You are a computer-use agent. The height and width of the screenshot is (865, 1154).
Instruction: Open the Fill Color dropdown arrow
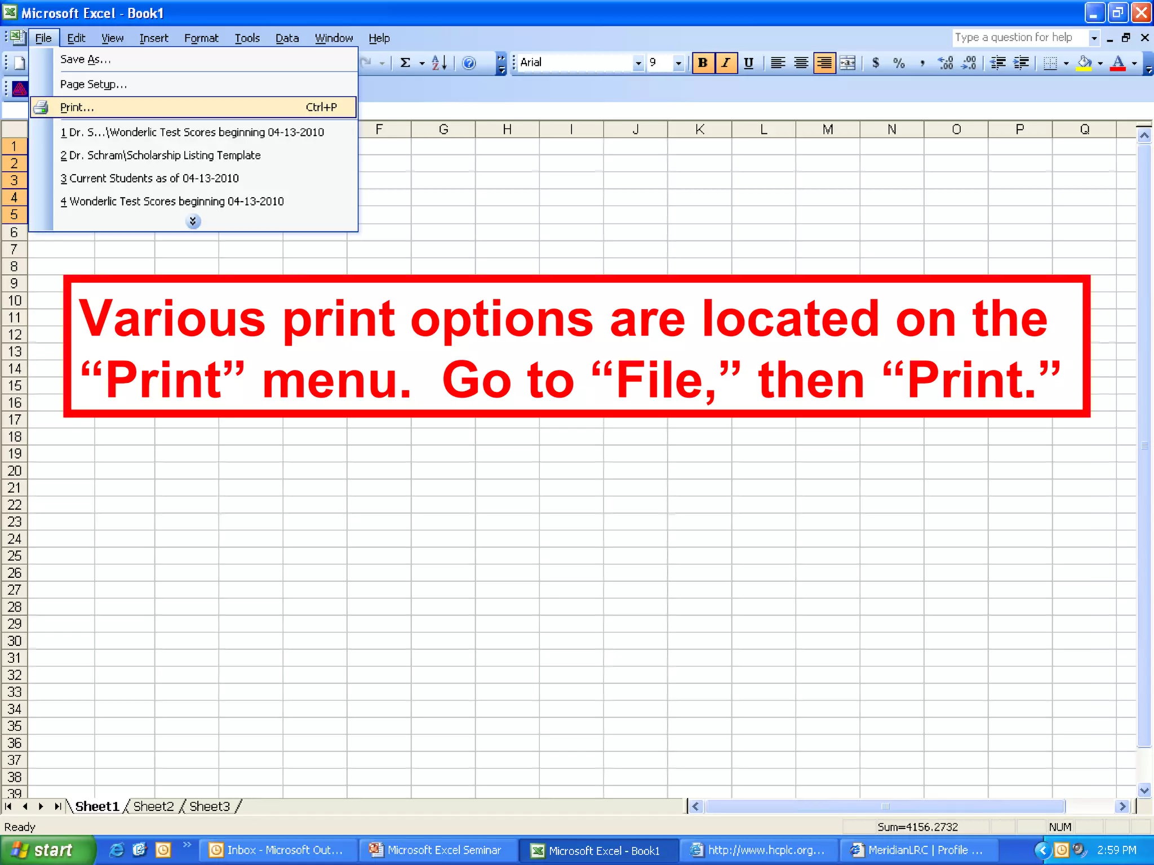(1100, 63)
